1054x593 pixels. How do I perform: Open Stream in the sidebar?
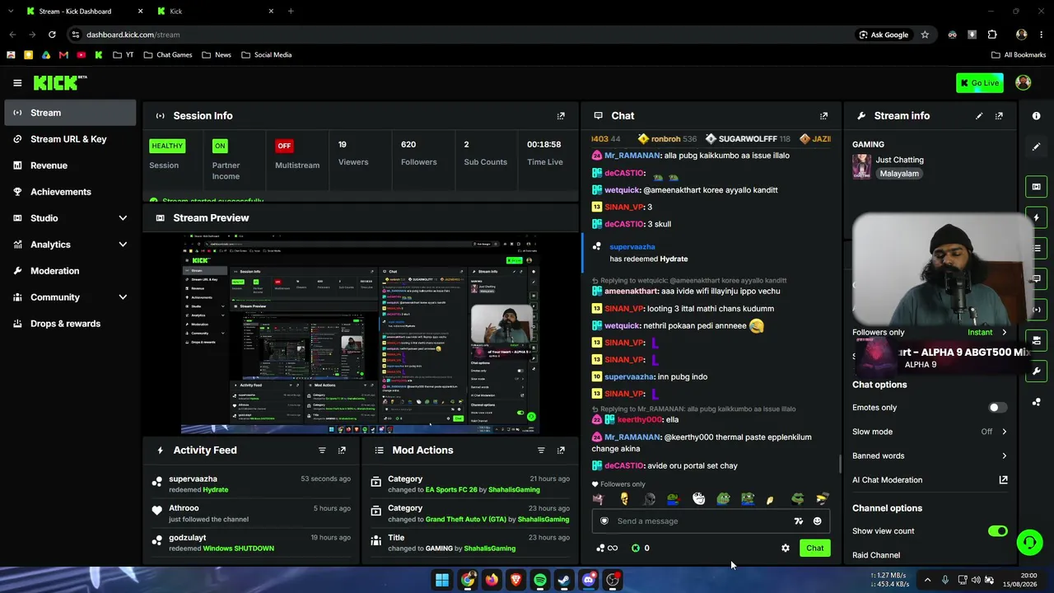click(x=70, y=113)
